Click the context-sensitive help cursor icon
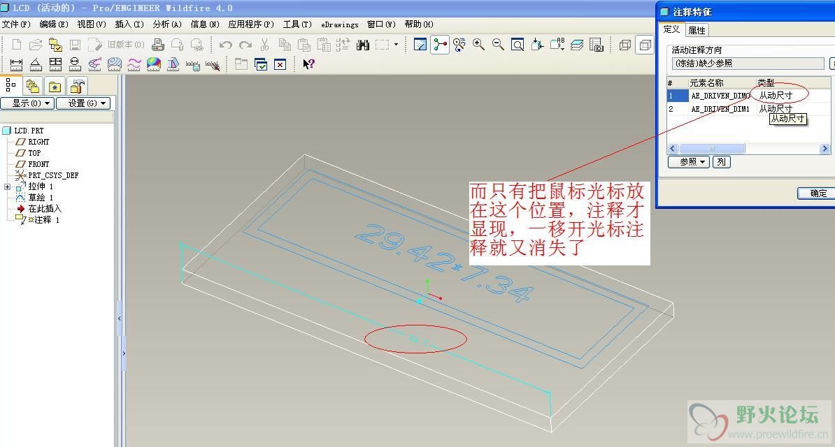 309,64
